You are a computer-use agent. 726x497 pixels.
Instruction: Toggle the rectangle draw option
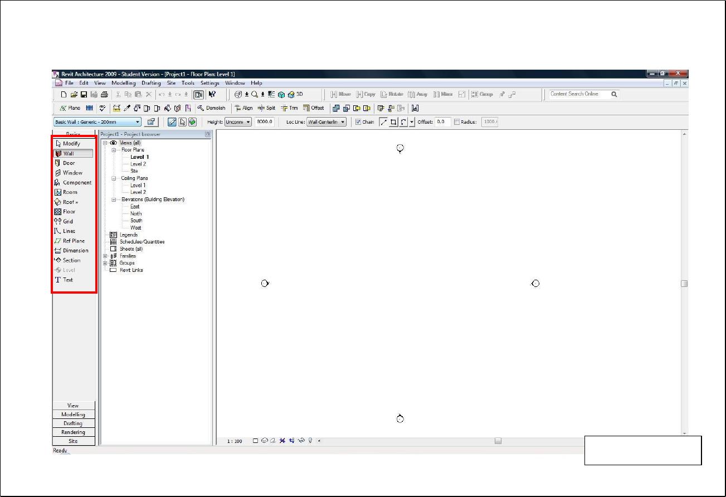coord(393,122)
